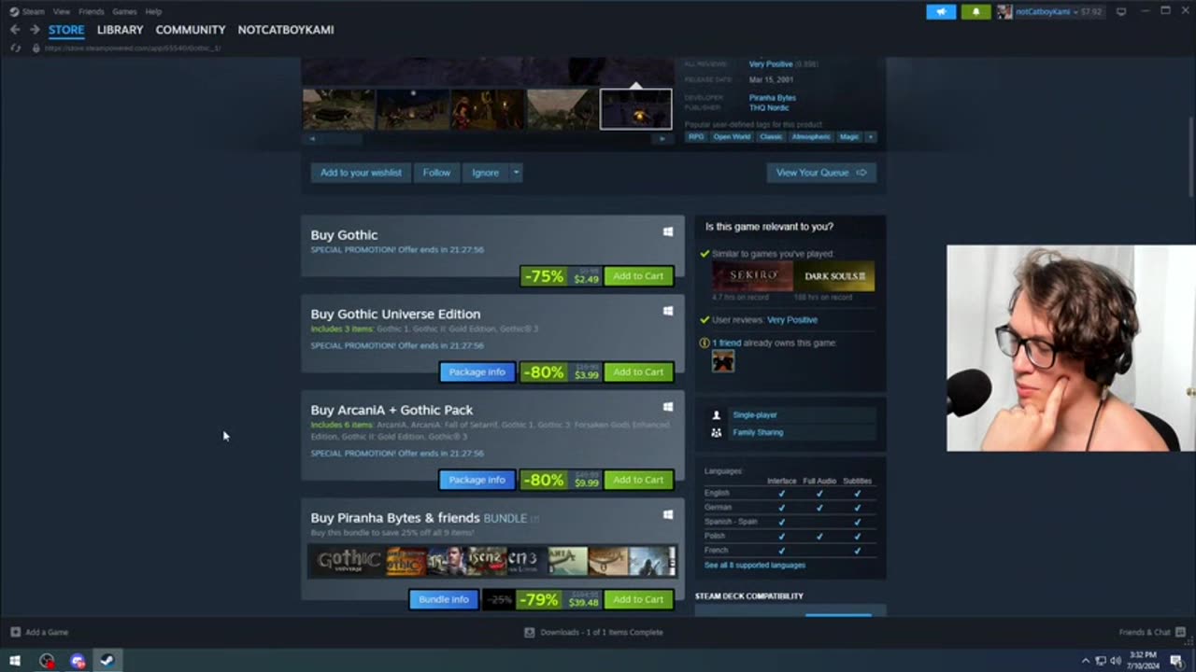Screen dimensions: 1196x672
Task: Click the Add a Game plus icon
Action: [x=15, y=632]
